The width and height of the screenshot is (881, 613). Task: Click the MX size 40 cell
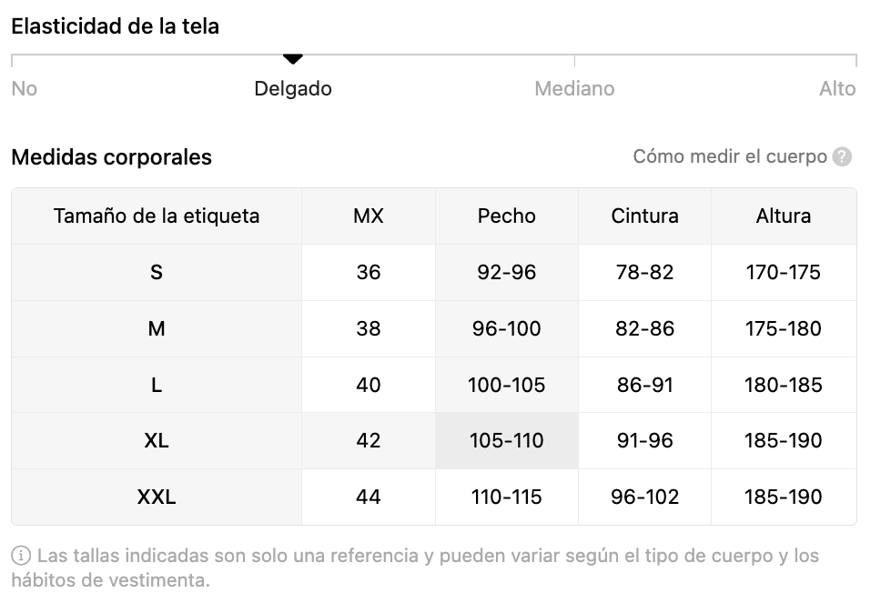pyautogui.click(x=369, y=386)
